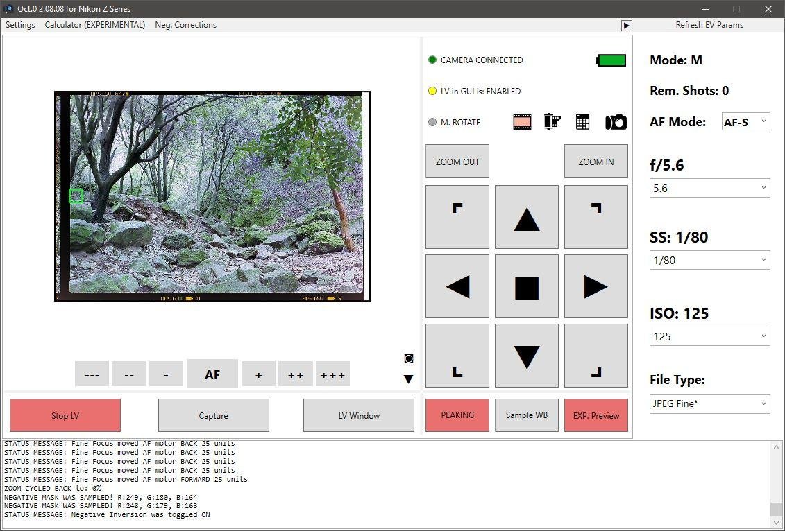The height and width of the screenshot is (531, 785).
Task: Open the LV Window
Action: click(x=359, y=415)
